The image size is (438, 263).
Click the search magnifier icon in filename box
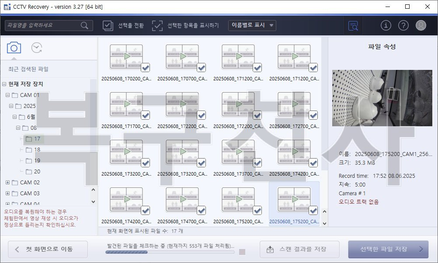84,25
